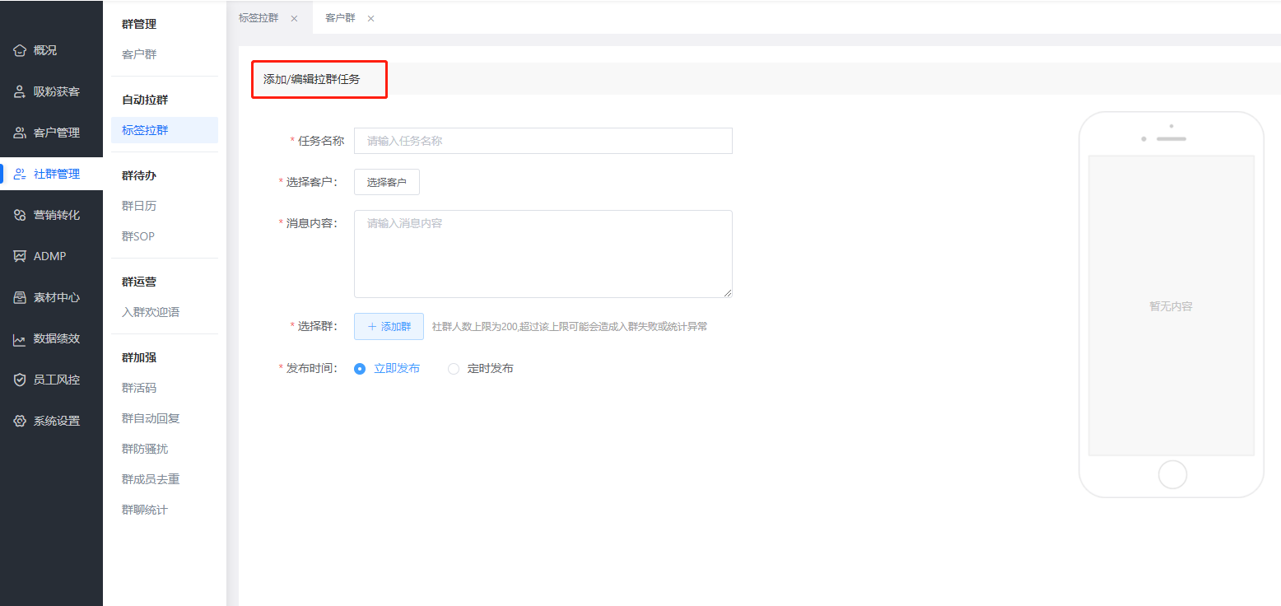Click the 任务名称 input field

pyautogui.click(x=543, y=141)
